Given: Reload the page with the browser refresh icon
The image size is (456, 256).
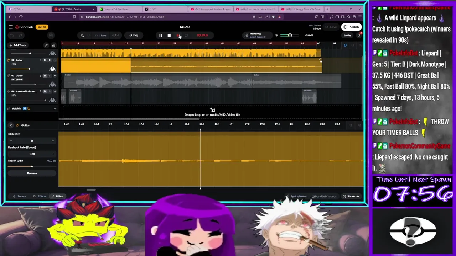Looking at the screenshot, I should (x=21, y=17).
